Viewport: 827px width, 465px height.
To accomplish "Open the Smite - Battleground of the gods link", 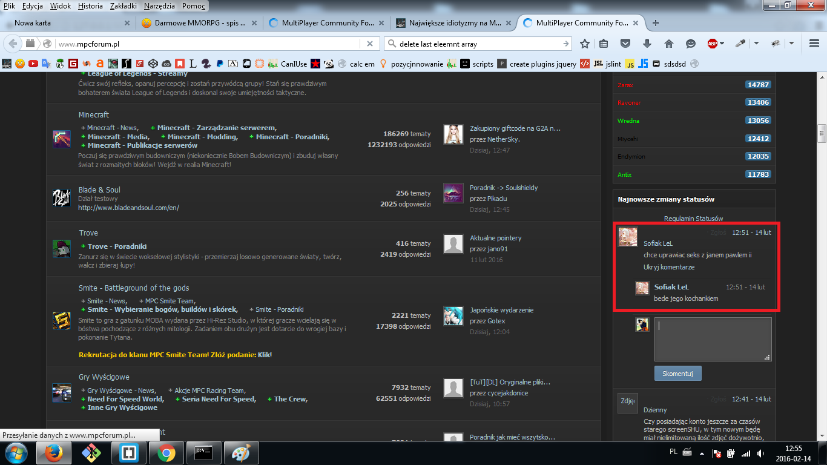I will click(134, 288).
